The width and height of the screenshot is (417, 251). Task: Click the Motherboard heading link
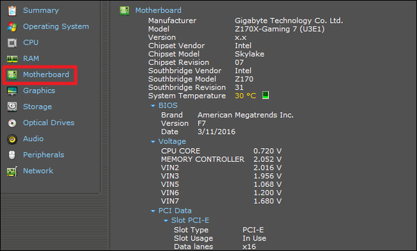[x=158, y=10]
